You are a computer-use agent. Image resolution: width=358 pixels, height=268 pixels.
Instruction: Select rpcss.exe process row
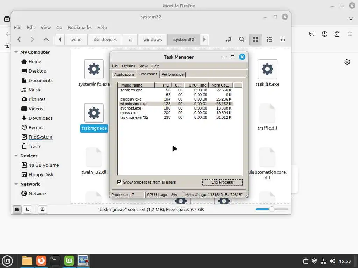(x=176, y=113)
